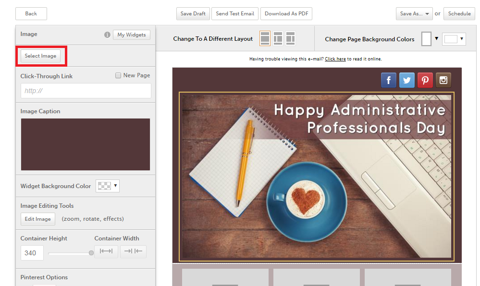
Task: Select the third layout option icon
Action: (x=290, y=38)
